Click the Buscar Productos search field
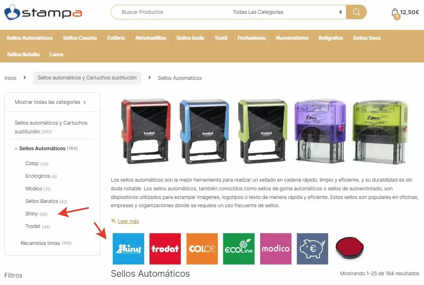 point(170,12)
